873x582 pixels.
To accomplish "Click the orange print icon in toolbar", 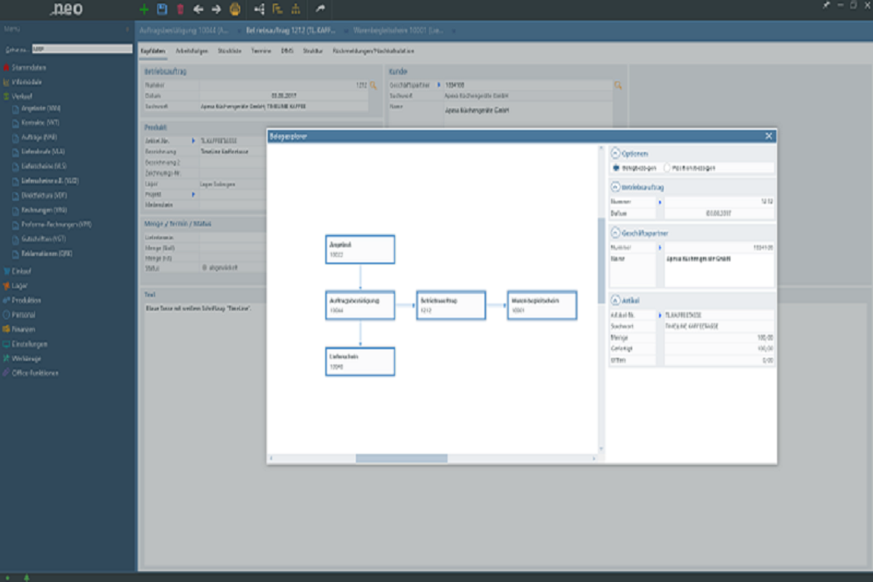I will 235,9.
